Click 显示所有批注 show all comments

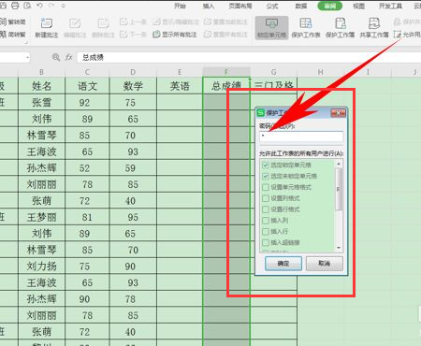point(175,34)
